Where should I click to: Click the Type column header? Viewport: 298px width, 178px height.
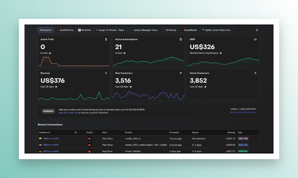[x=240, y=132]
